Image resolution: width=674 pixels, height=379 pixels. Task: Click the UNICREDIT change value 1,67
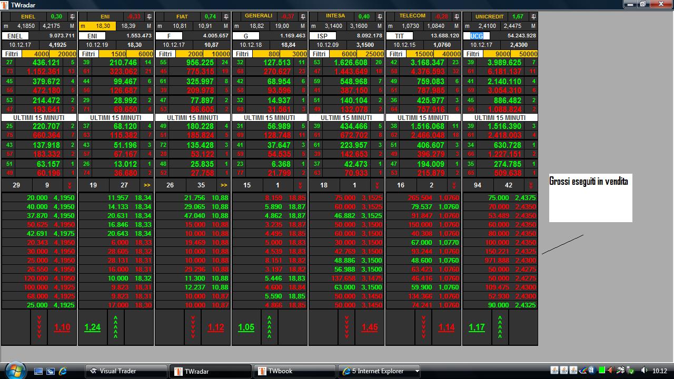coord(518,17)
